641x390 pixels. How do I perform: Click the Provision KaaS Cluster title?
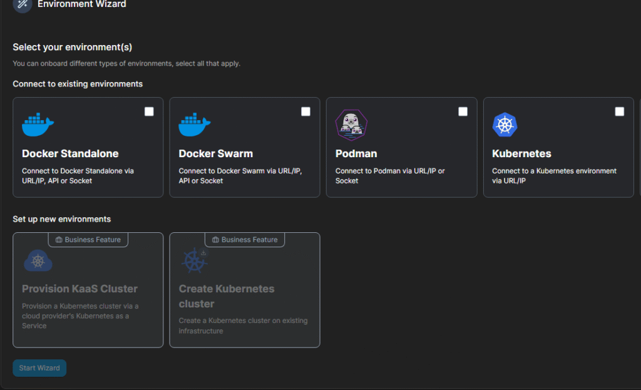coord(79,289)
